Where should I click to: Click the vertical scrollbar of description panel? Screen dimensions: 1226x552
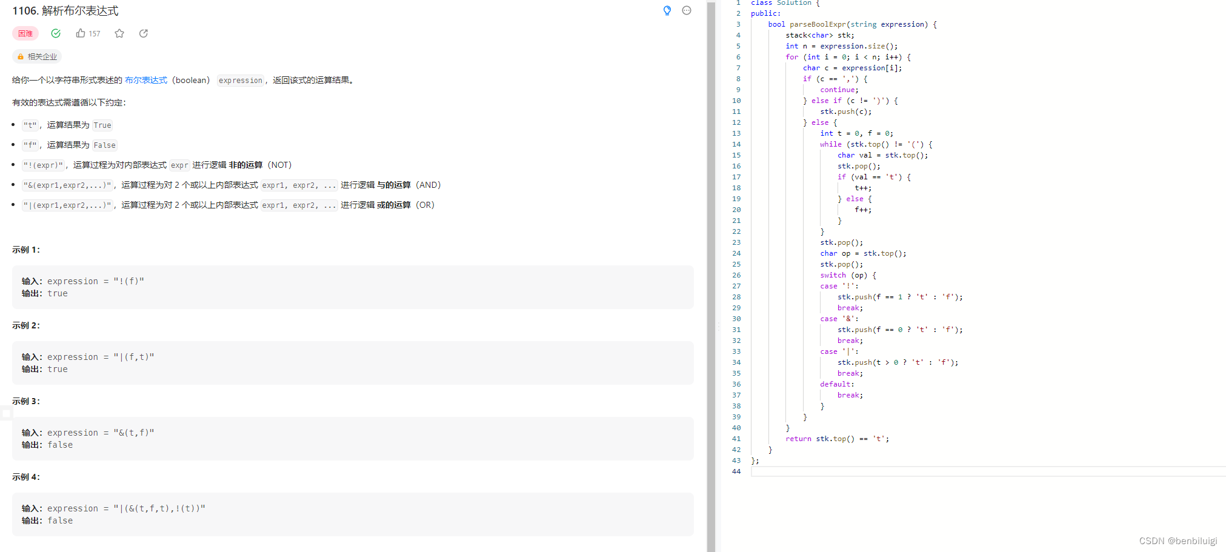[711, 276]
